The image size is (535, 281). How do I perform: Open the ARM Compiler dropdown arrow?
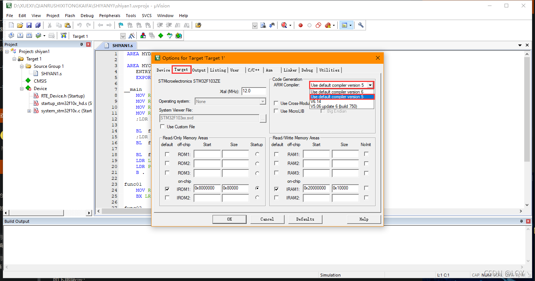(370, 85)
